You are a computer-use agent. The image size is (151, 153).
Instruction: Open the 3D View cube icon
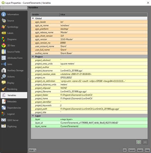pyautogui.click(x=4, y=46)
